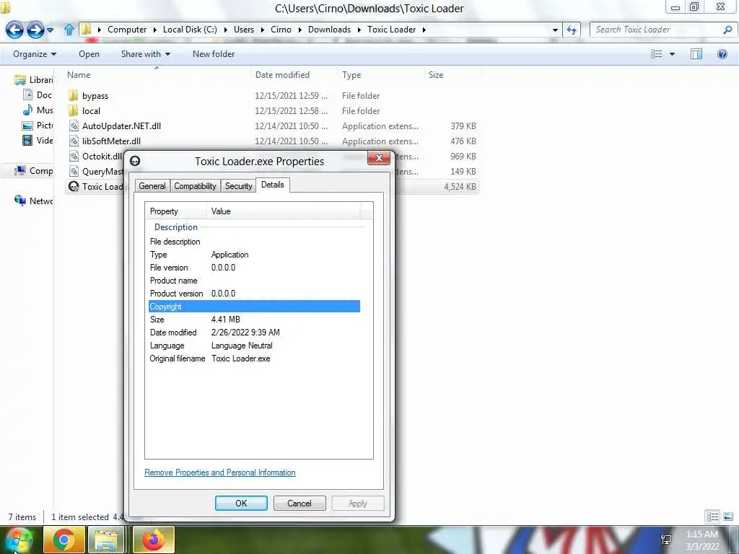Click the Users breadcrumb segment
This screenshot has height=554, width=739.
244,30
